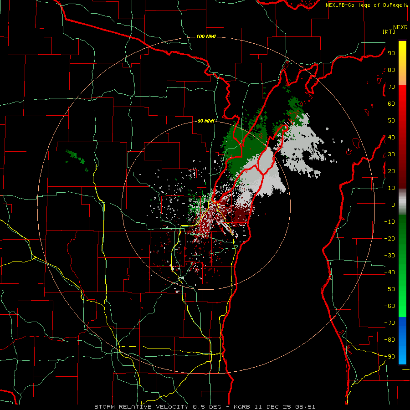The image size is (410, 410).
Task: Click the 90 value on the velocity scale
Action: pyautogui.click(x=391, y=53)
